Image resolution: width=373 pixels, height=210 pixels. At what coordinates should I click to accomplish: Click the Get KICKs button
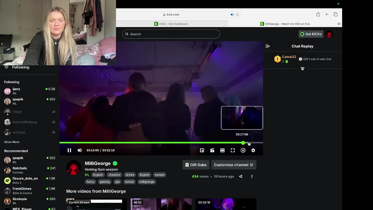(311, 34)
